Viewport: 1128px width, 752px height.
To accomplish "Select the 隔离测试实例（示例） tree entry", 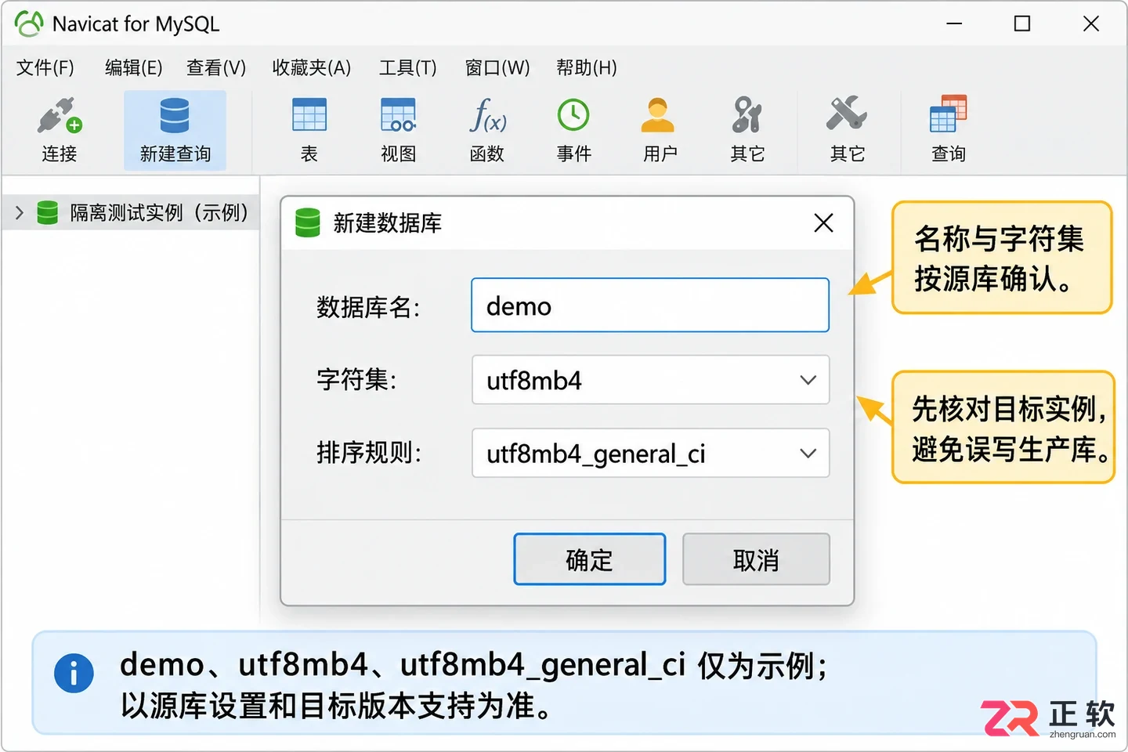I will pyautogui.click(x=131, y=212).
